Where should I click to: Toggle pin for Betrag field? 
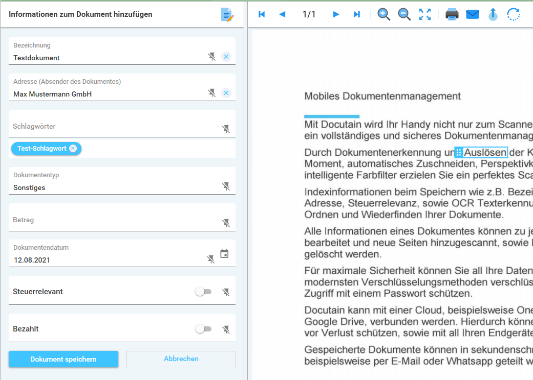point(226,223)
